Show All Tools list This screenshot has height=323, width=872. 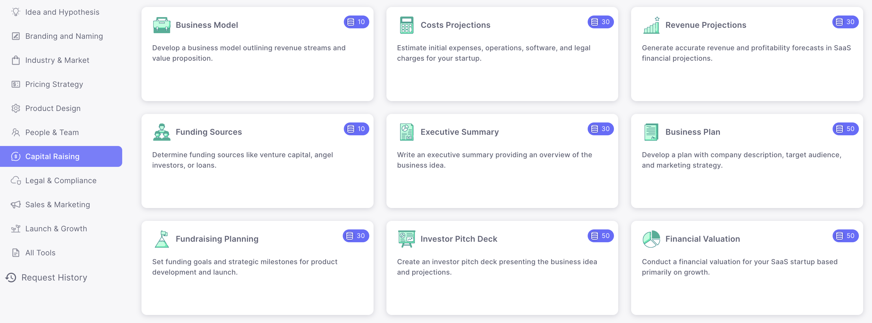pyautogui.click(x=40, y=253)
